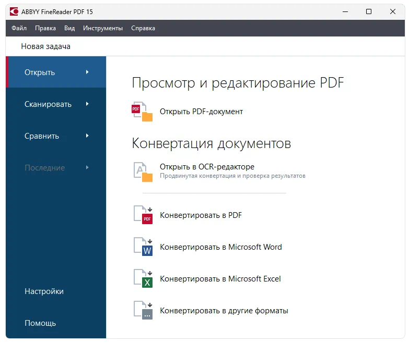409x343 pixels.
Task: Click the ABBYY FineReader logo in title bar
Action: tap(12, 11)
